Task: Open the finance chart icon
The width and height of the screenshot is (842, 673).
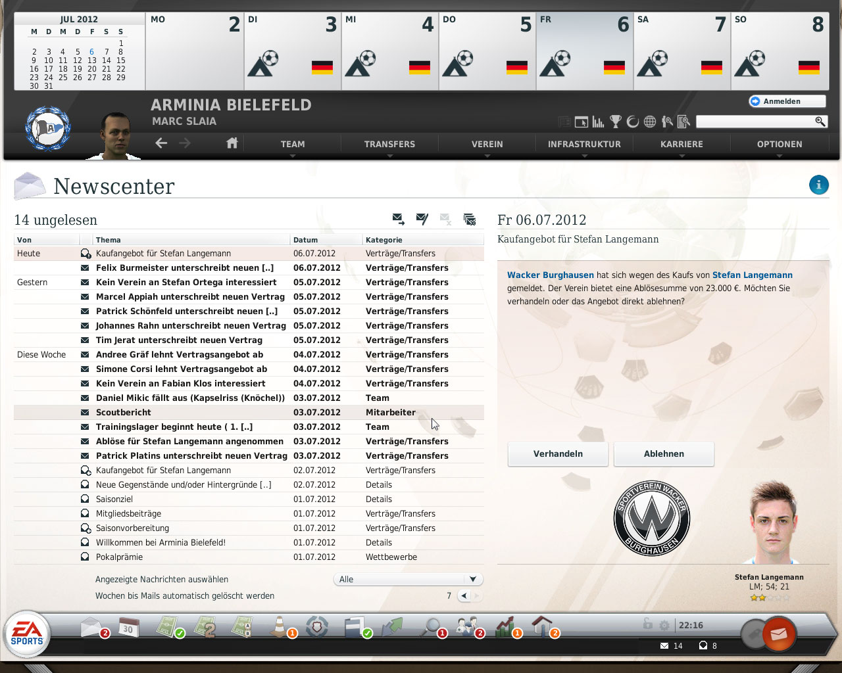Action: 507,627
